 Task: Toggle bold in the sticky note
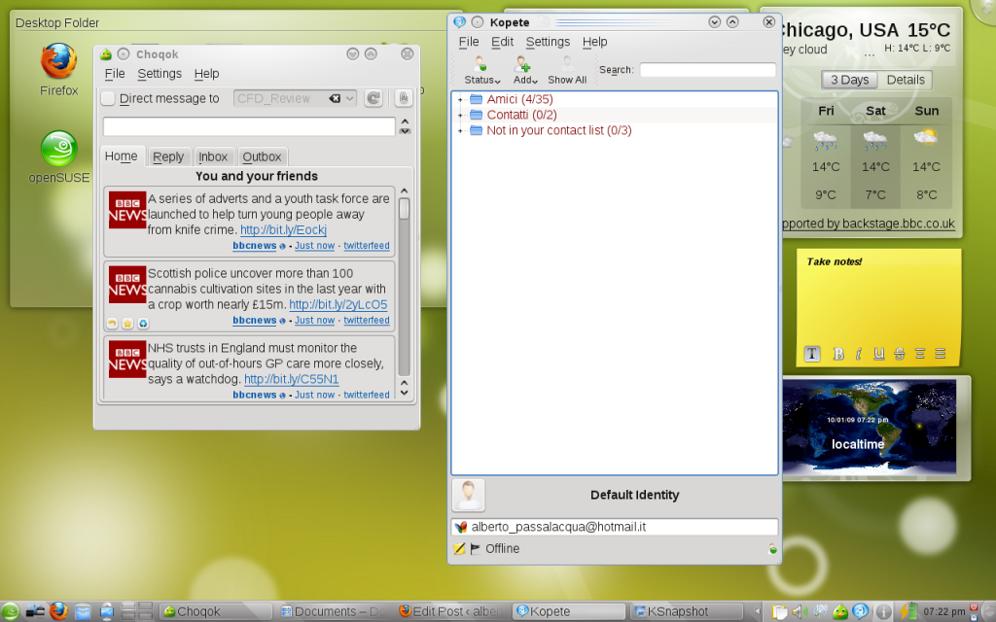[837, 354]
